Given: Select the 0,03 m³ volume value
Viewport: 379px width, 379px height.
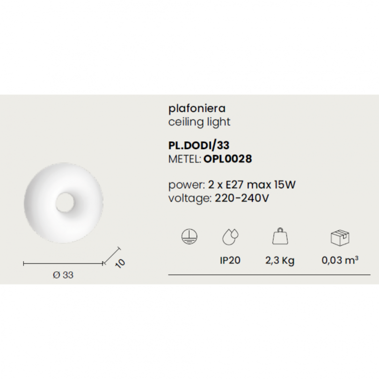Looking at the screenshot, I should click(340, 260).
